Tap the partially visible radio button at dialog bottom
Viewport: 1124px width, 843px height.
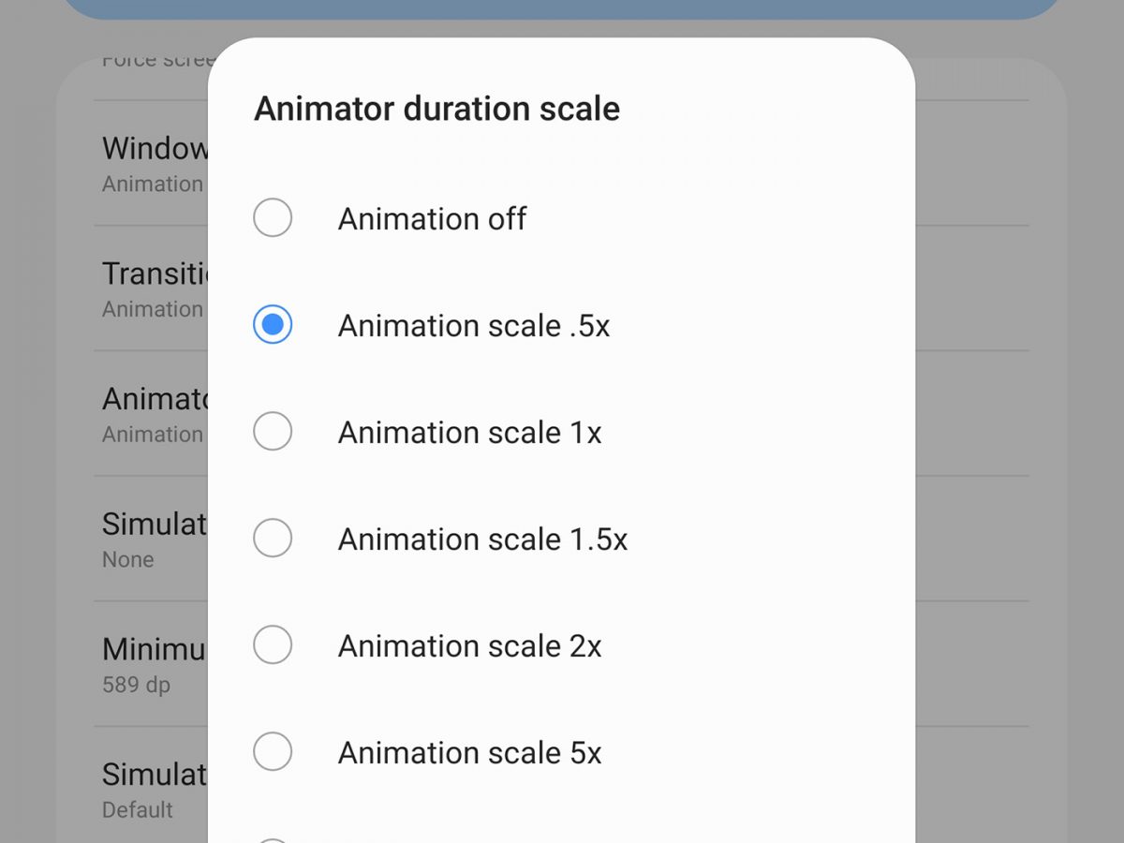click(273, 838)
